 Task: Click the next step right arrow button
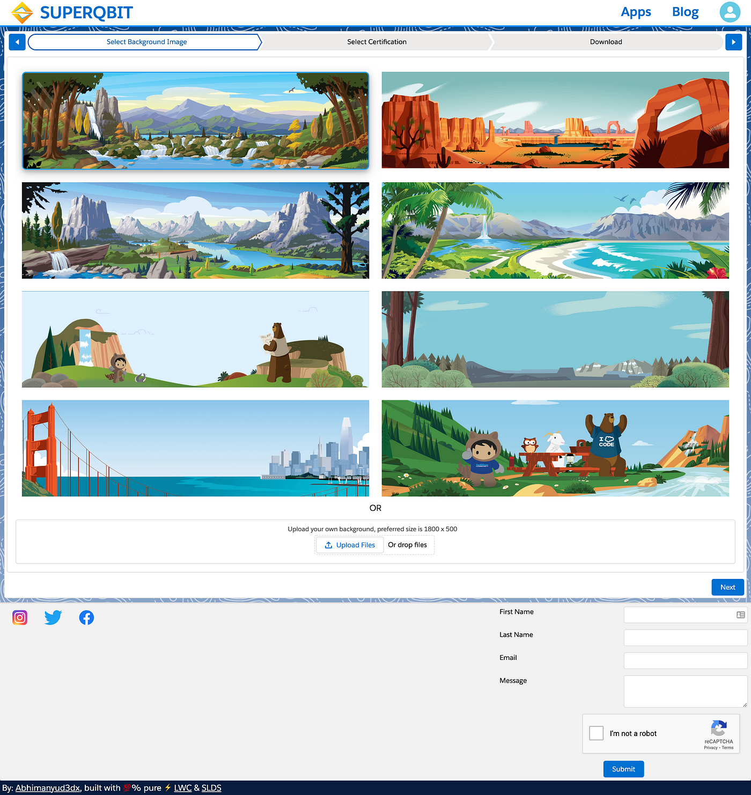[x=733, y=42]
